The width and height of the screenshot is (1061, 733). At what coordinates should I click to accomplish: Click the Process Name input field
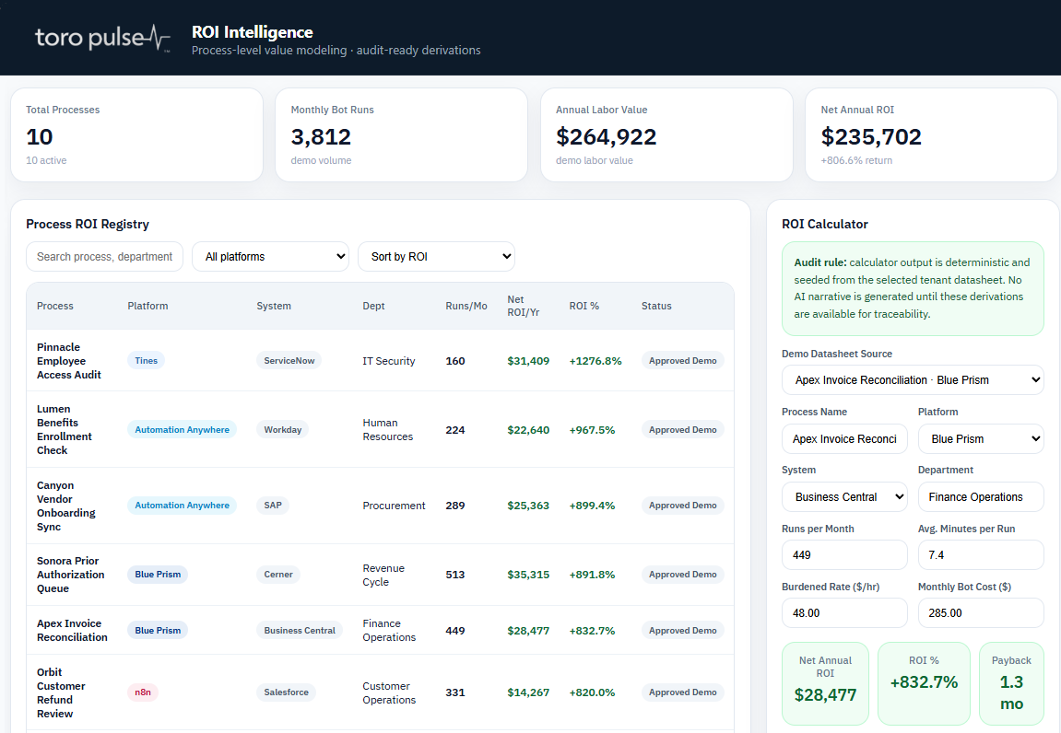(x=844, y=439)
